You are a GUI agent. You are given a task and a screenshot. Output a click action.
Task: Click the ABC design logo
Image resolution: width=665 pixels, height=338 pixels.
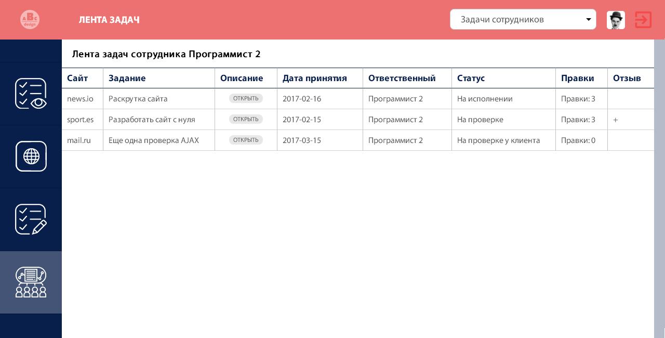[x=30, y=20]
